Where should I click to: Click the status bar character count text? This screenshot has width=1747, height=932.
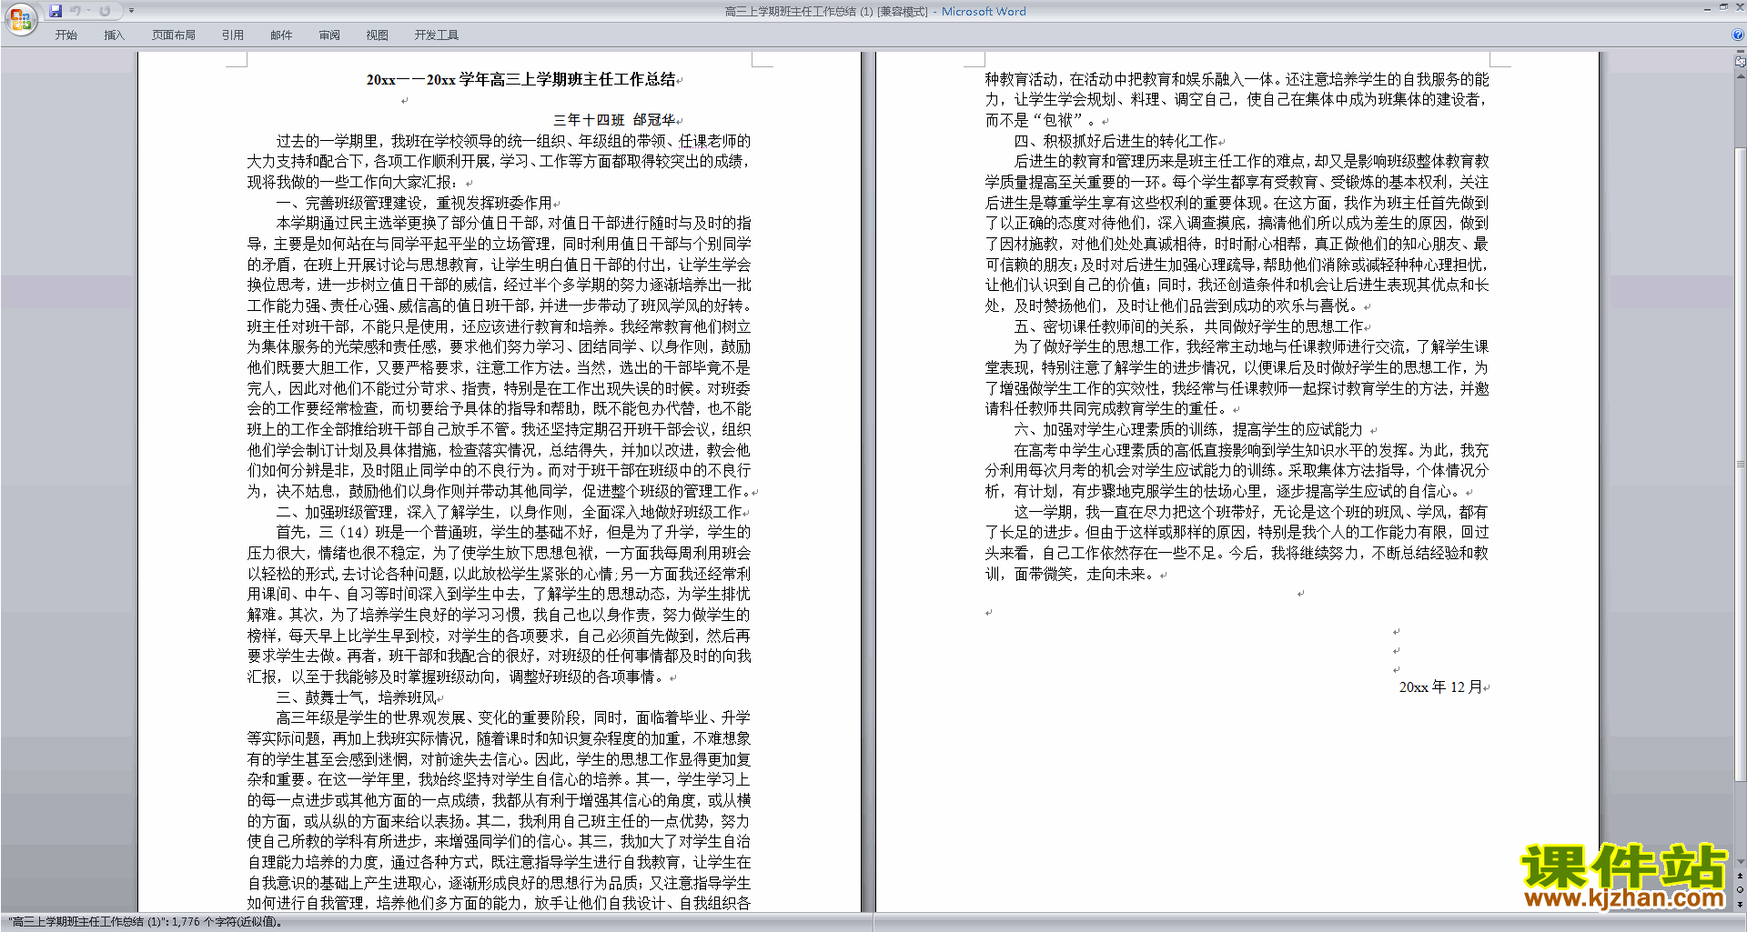point(146,922)
